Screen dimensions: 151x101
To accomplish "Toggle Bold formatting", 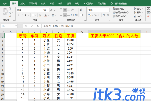I will click(x=18, y=15).
